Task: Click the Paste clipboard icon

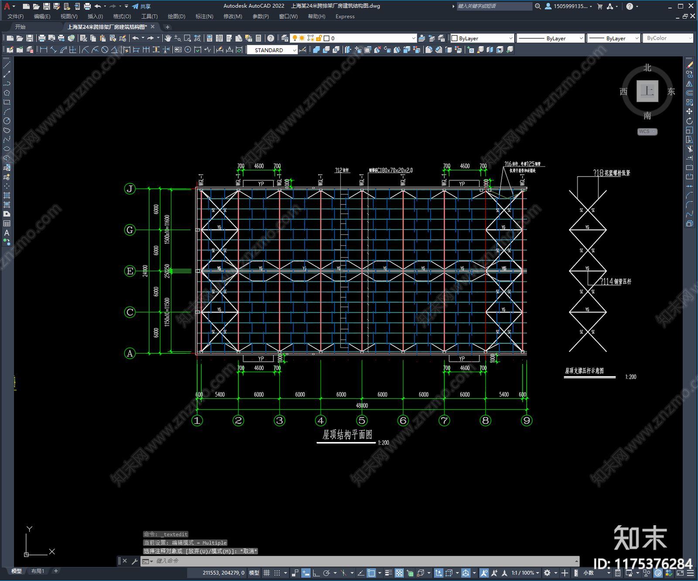Action: (103, 38)
